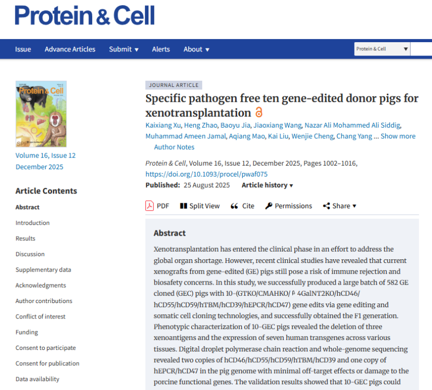Expand the About menu
Screen dimensions: 432x390
[196, 49]
